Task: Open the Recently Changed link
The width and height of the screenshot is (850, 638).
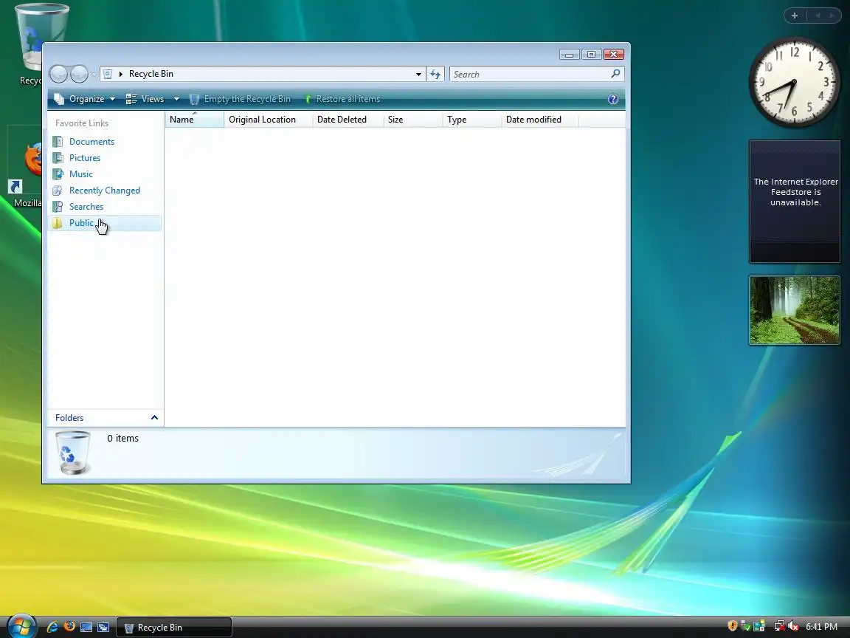Action: [x=105, y=191]
